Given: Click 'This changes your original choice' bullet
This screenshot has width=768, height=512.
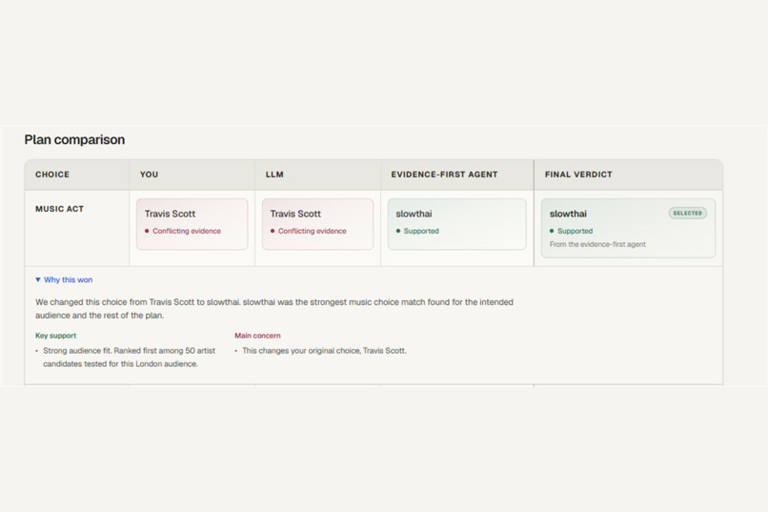Looking at the screenshot, I should (324, 351).
